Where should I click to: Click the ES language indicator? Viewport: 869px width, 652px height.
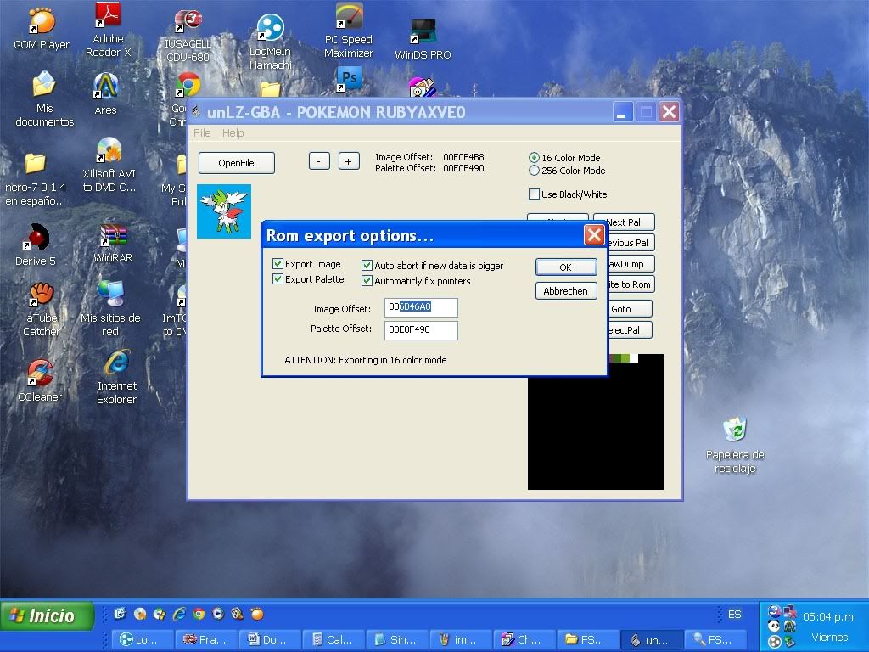pos(734,615)
